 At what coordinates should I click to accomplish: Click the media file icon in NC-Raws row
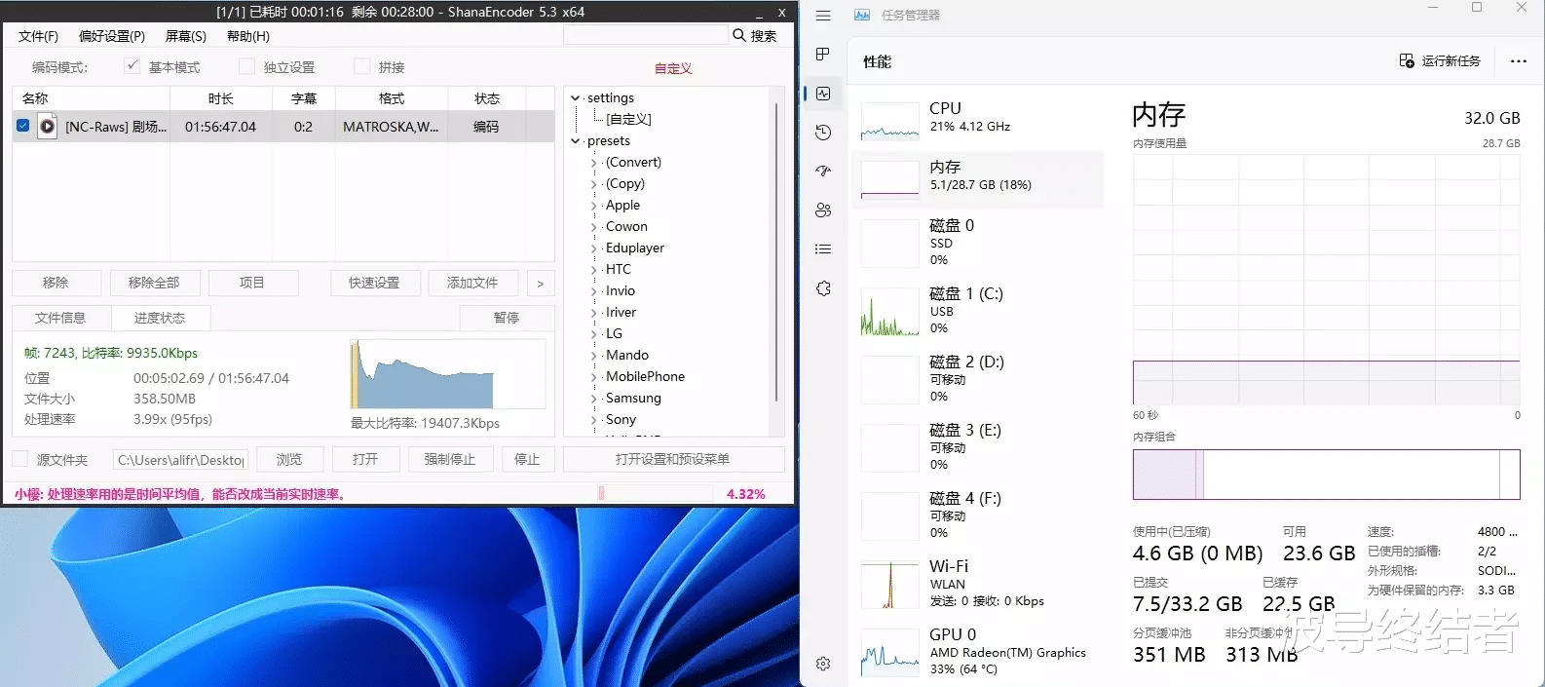pos(47,127)
